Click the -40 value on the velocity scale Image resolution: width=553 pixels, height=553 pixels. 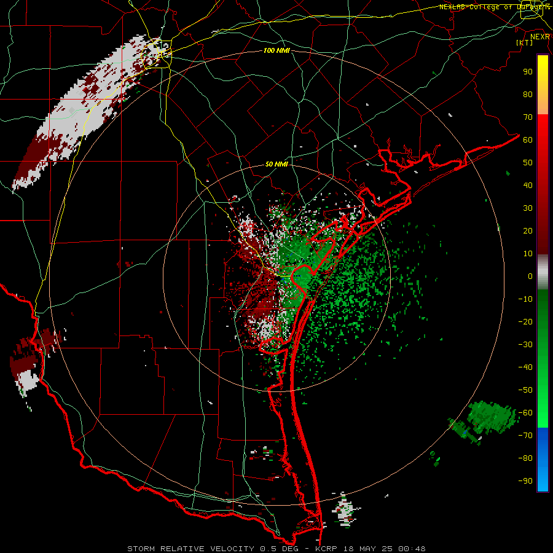(525, 367)
